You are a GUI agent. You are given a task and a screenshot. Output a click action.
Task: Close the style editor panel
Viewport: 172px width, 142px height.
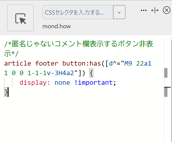tap(167, 10)
